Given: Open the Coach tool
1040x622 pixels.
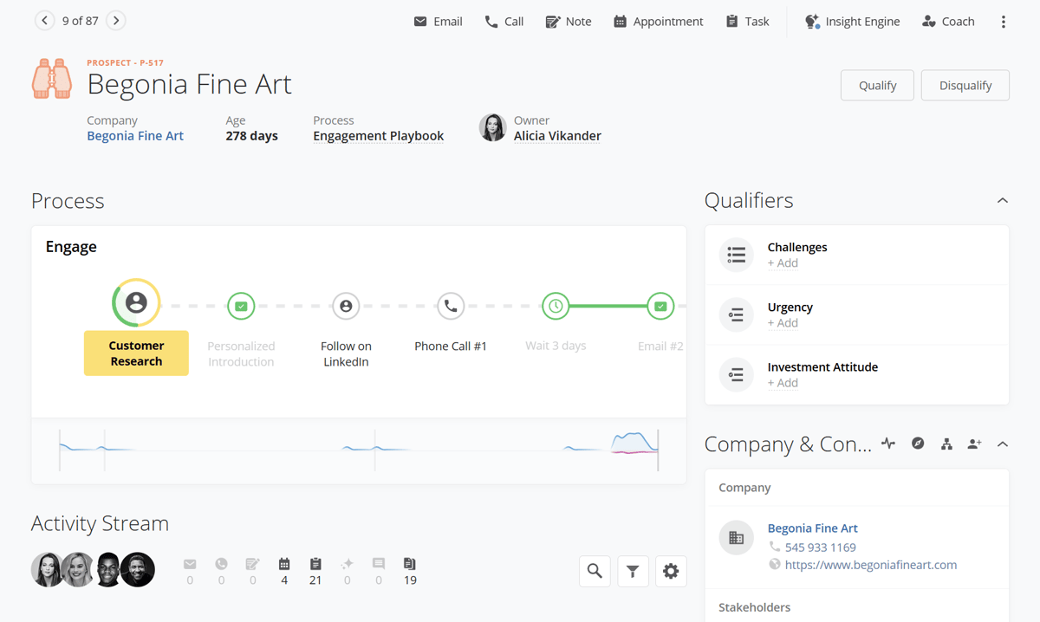Looking at the screenshot, I should click(947, 22).
